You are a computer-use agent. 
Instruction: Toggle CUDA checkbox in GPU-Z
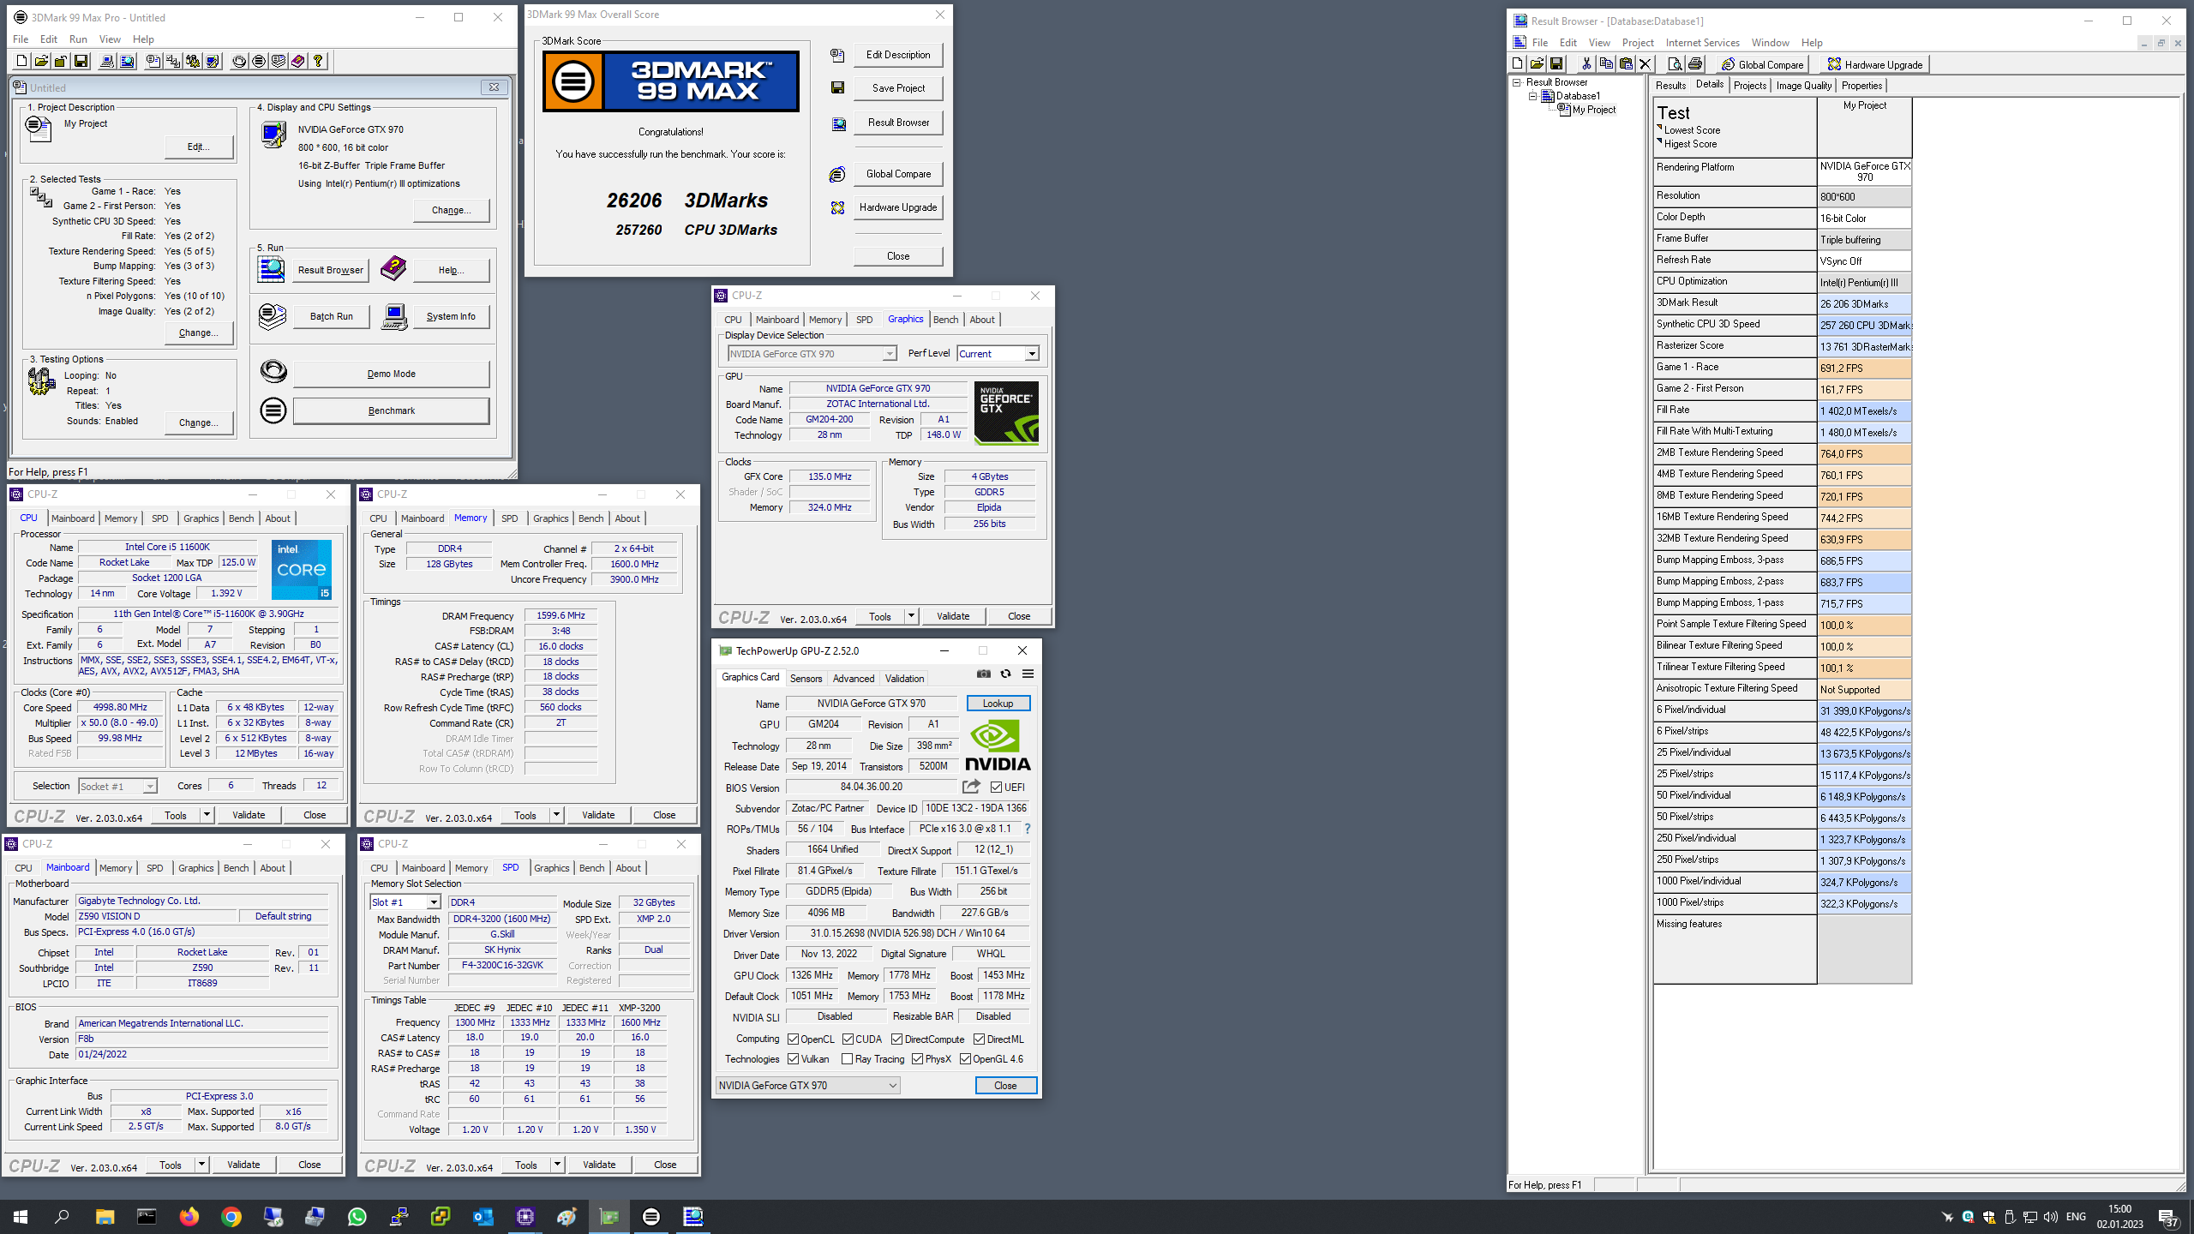(848, 1039)
